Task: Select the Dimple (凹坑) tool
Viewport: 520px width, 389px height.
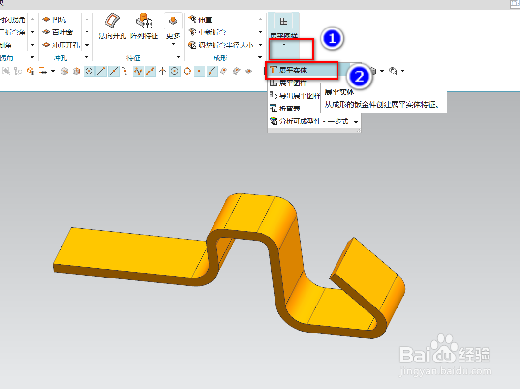Action: (x=55, y=20)
